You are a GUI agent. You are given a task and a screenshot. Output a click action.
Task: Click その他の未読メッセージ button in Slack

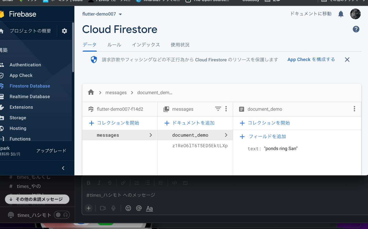click(37, 199)
